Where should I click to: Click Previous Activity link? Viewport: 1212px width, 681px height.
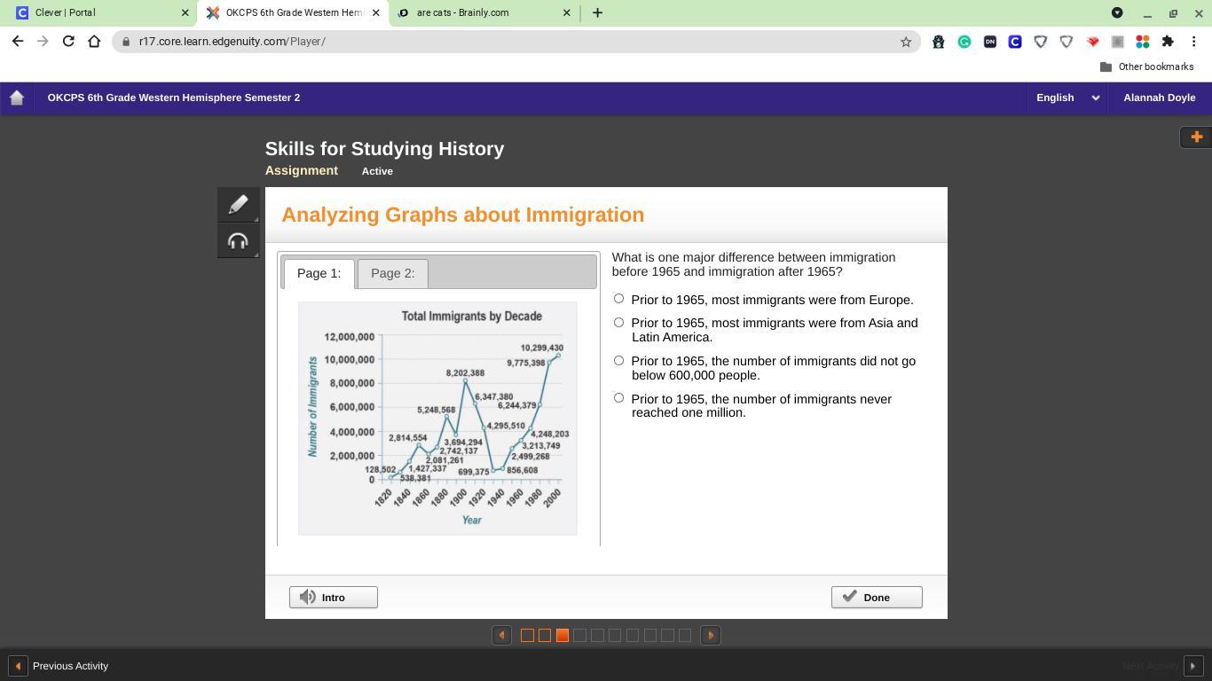(x=59, y=666)
